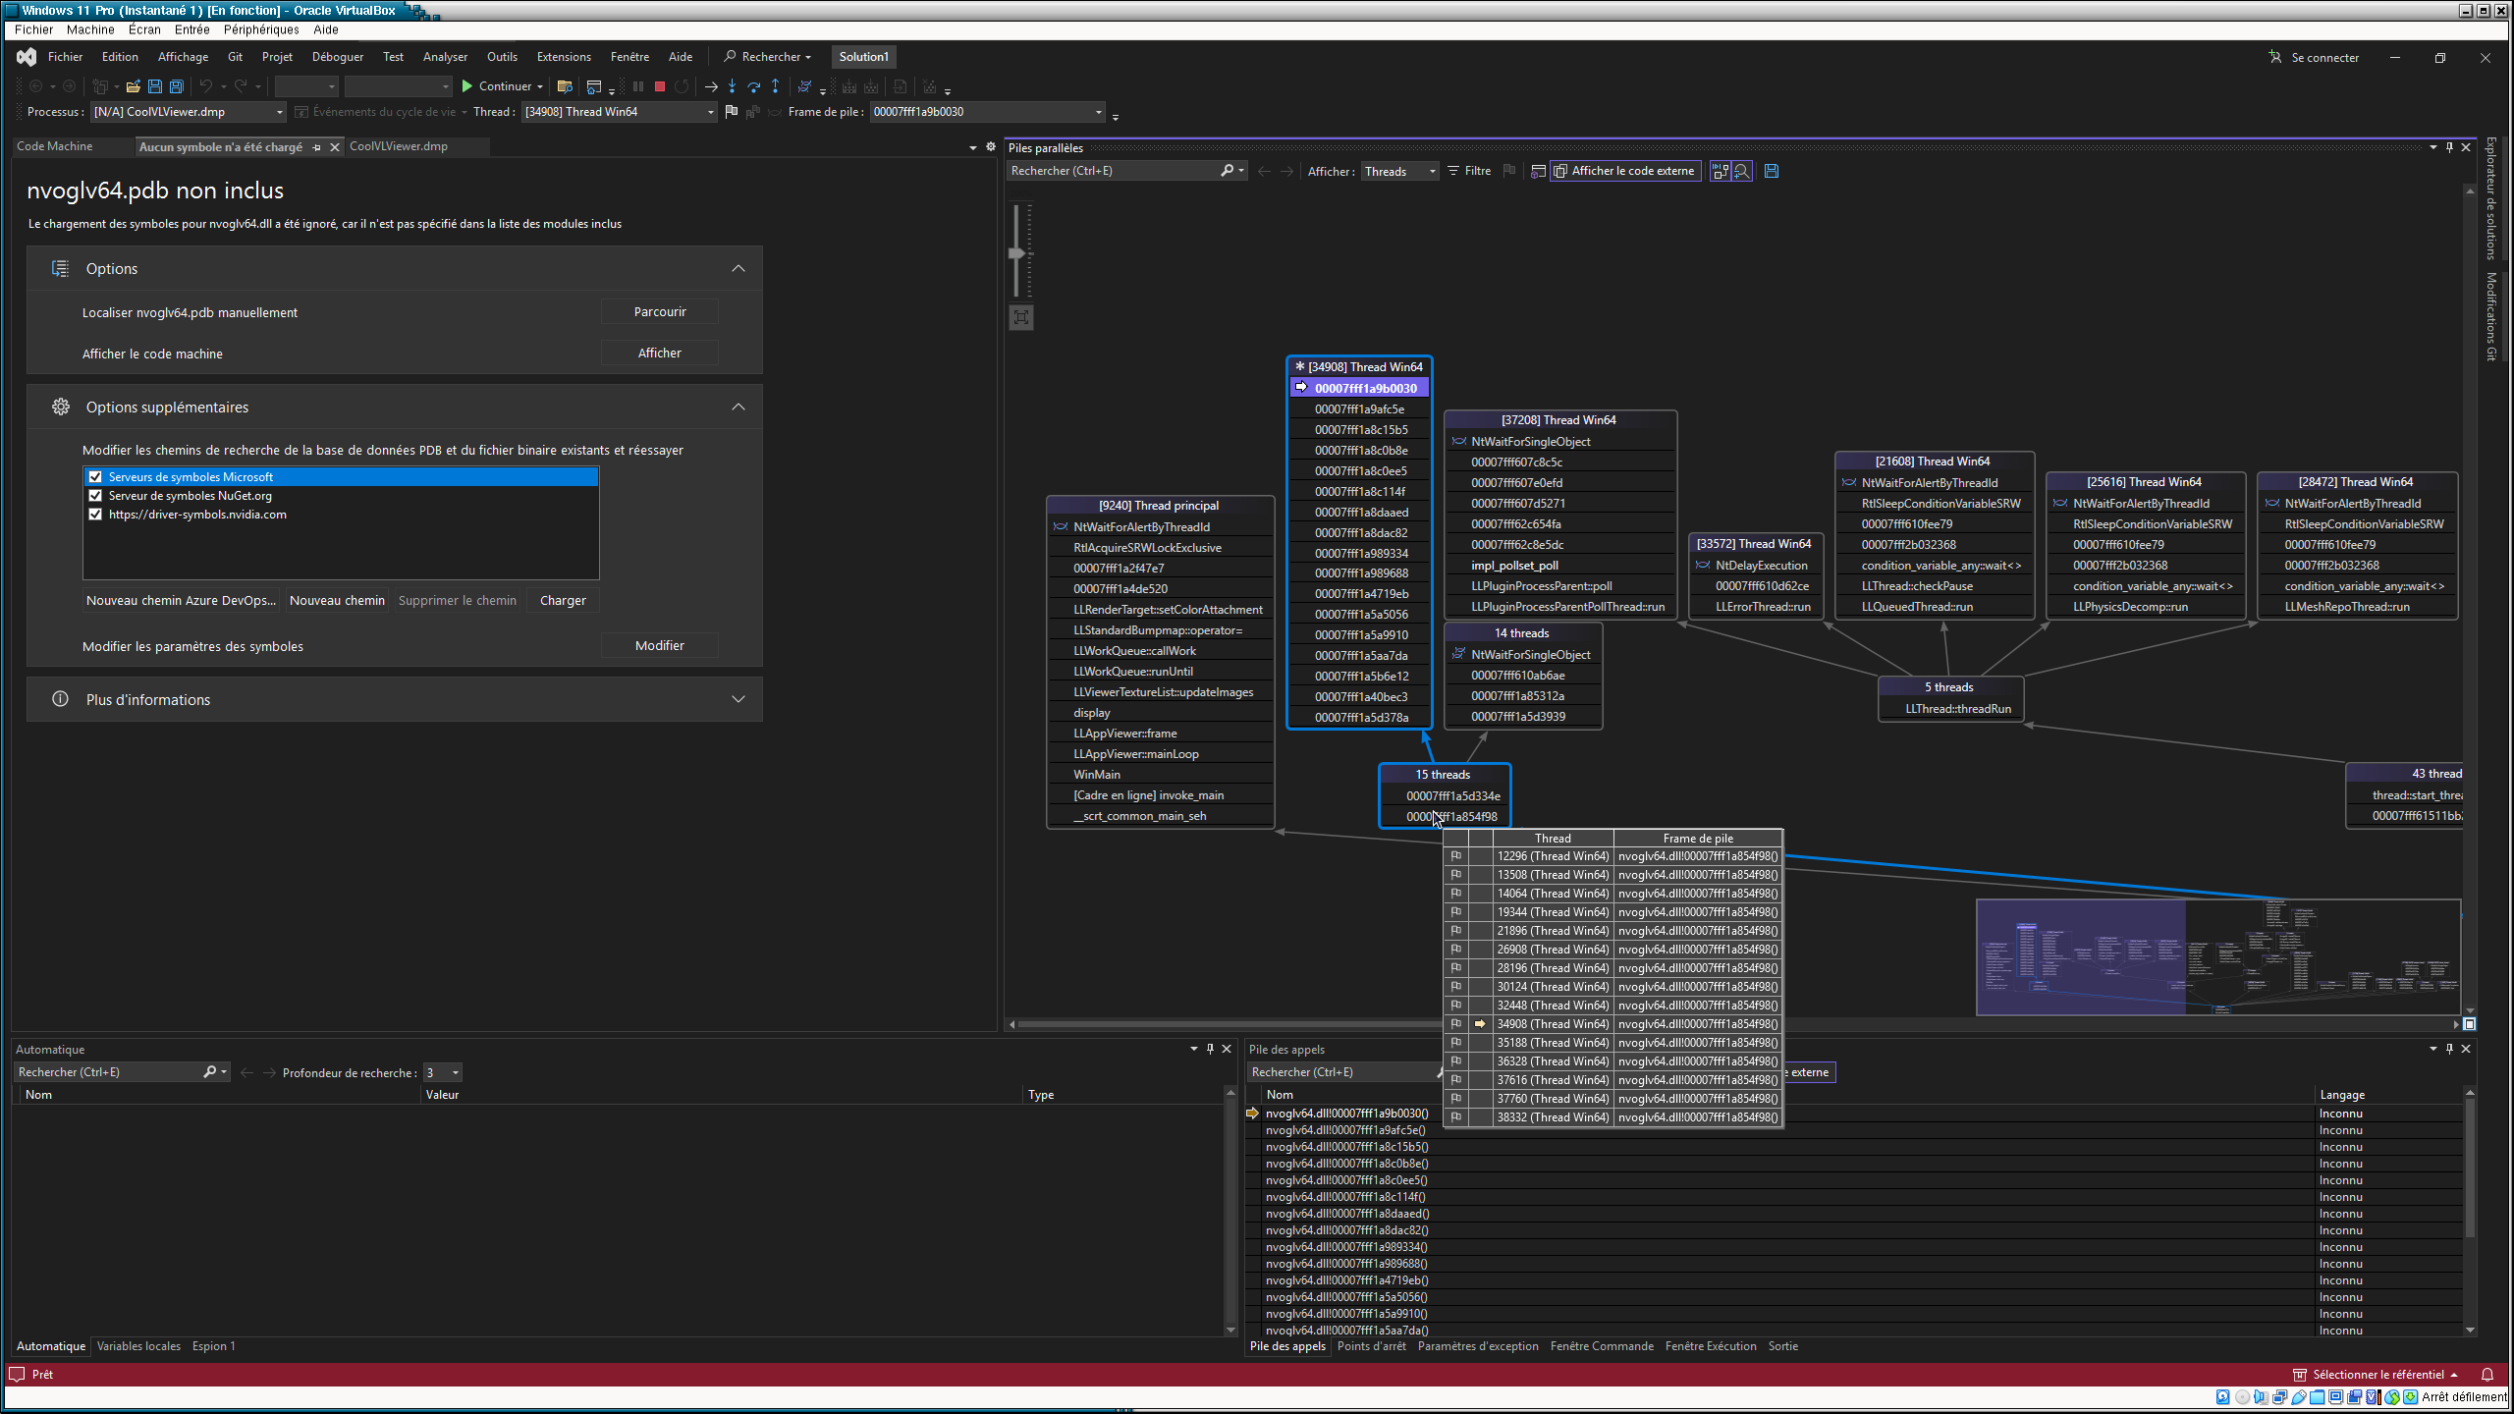Viewport: 2514px width, 1414px height.
Task: Click the red Stop debugging icon
Action: click(x=660, y=86)
